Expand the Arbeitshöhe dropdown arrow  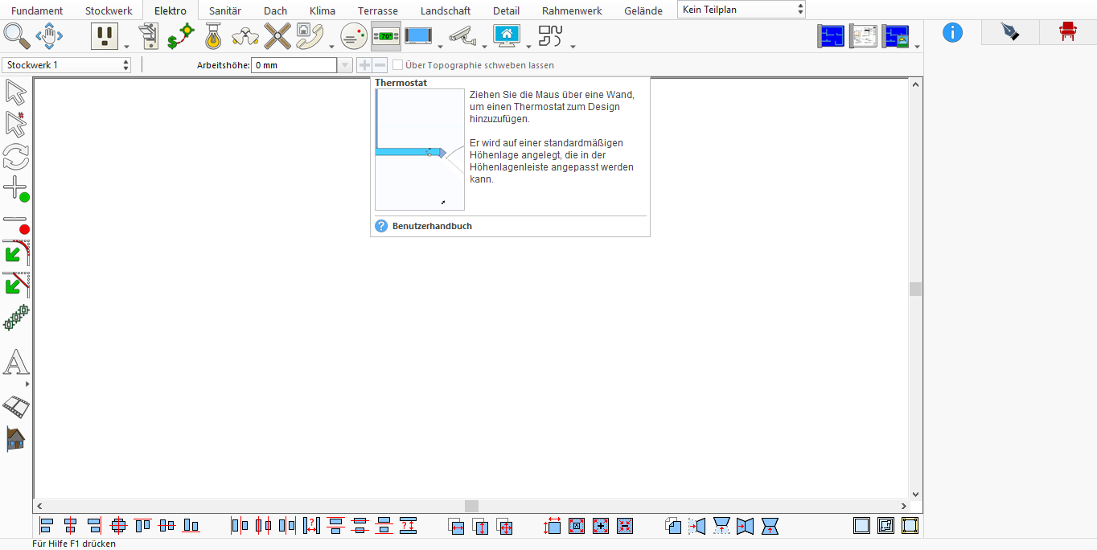345,65
